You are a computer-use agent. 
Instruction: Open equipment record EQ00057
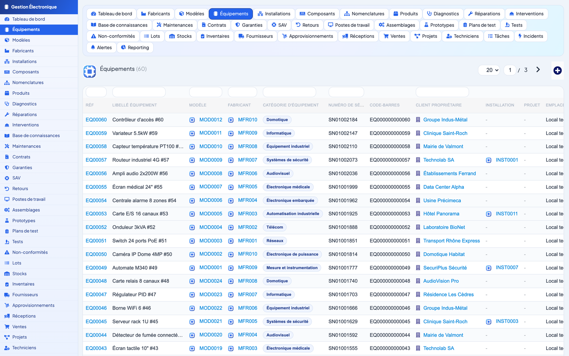[96, 160]
